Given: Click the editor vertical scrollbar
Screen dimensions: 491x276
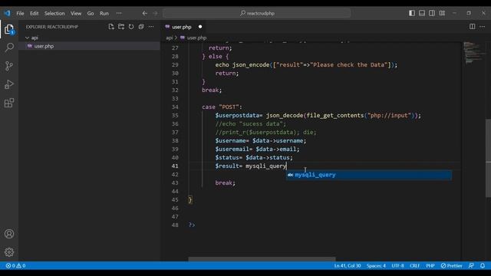Looking at the screenshot, I should coord(488,158).
